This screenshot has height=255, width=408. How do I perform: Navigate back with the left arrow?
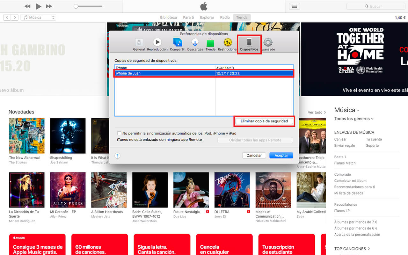[7, 18]
